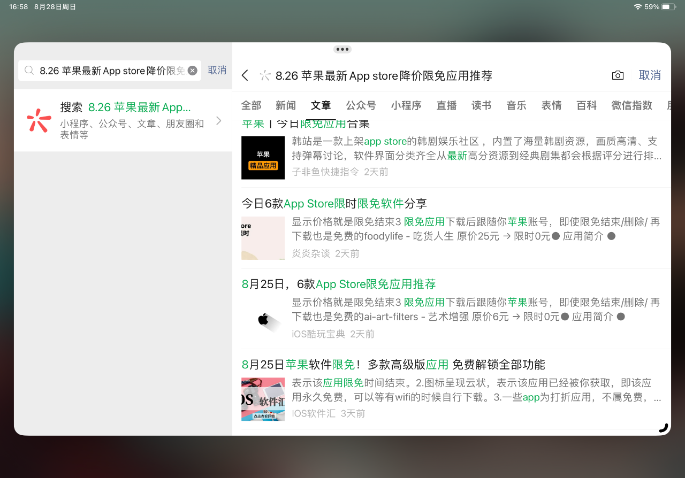Grab the window corner resize handle

[664, 427]
